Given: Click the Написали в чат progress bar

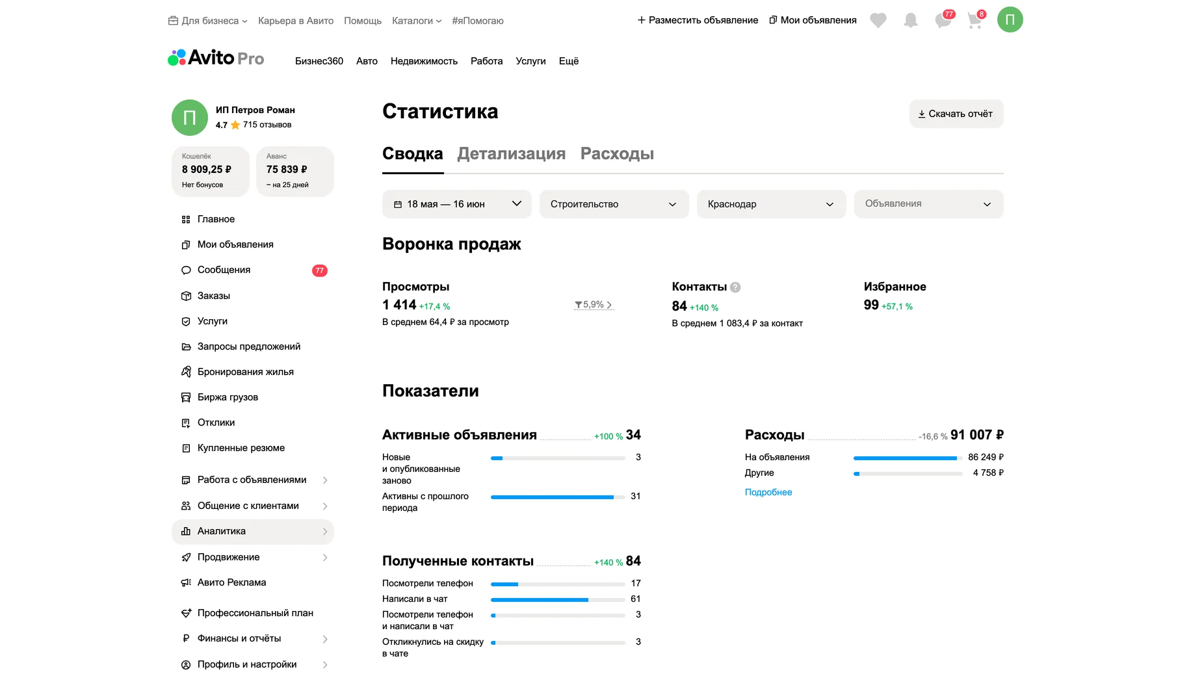Looking at the screenshot, I should coord(558,600).
